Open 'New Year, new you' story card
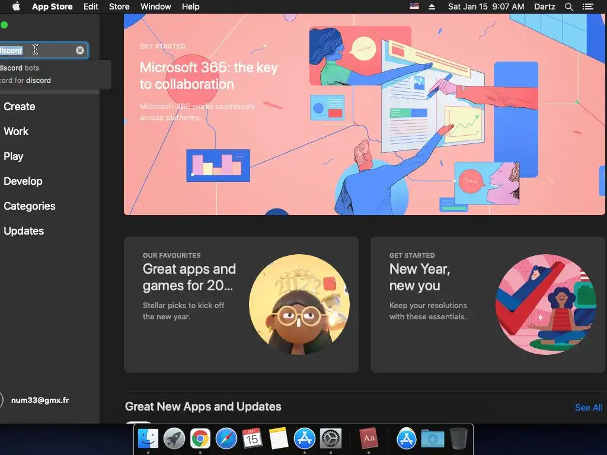Viewport: 607px width, 455px height. [x=488, y=305]
